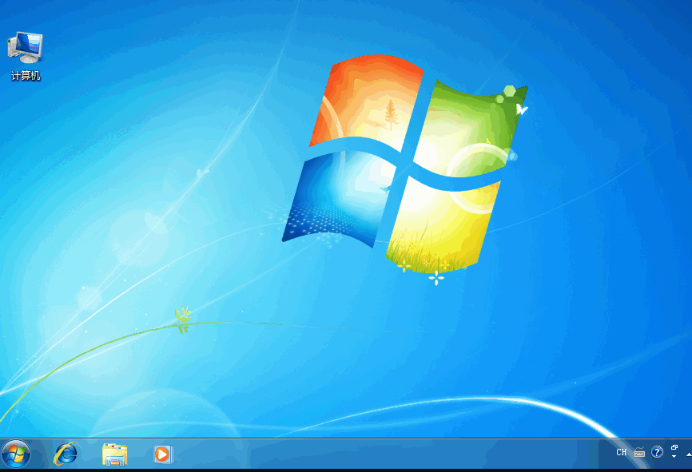
Task: Open the language bar options dropdown arrow
Action: (674, 458)
